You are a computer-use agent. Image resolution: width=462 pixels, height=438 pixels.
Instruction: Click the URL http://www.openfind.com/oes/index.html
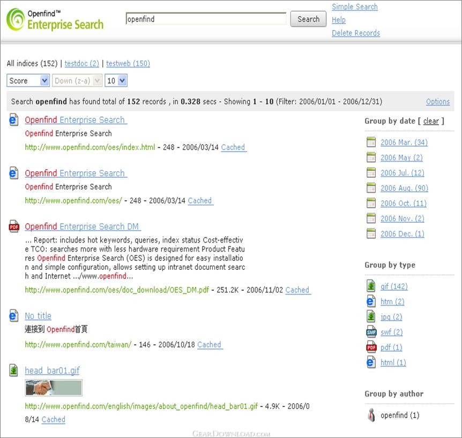[90, 147]
